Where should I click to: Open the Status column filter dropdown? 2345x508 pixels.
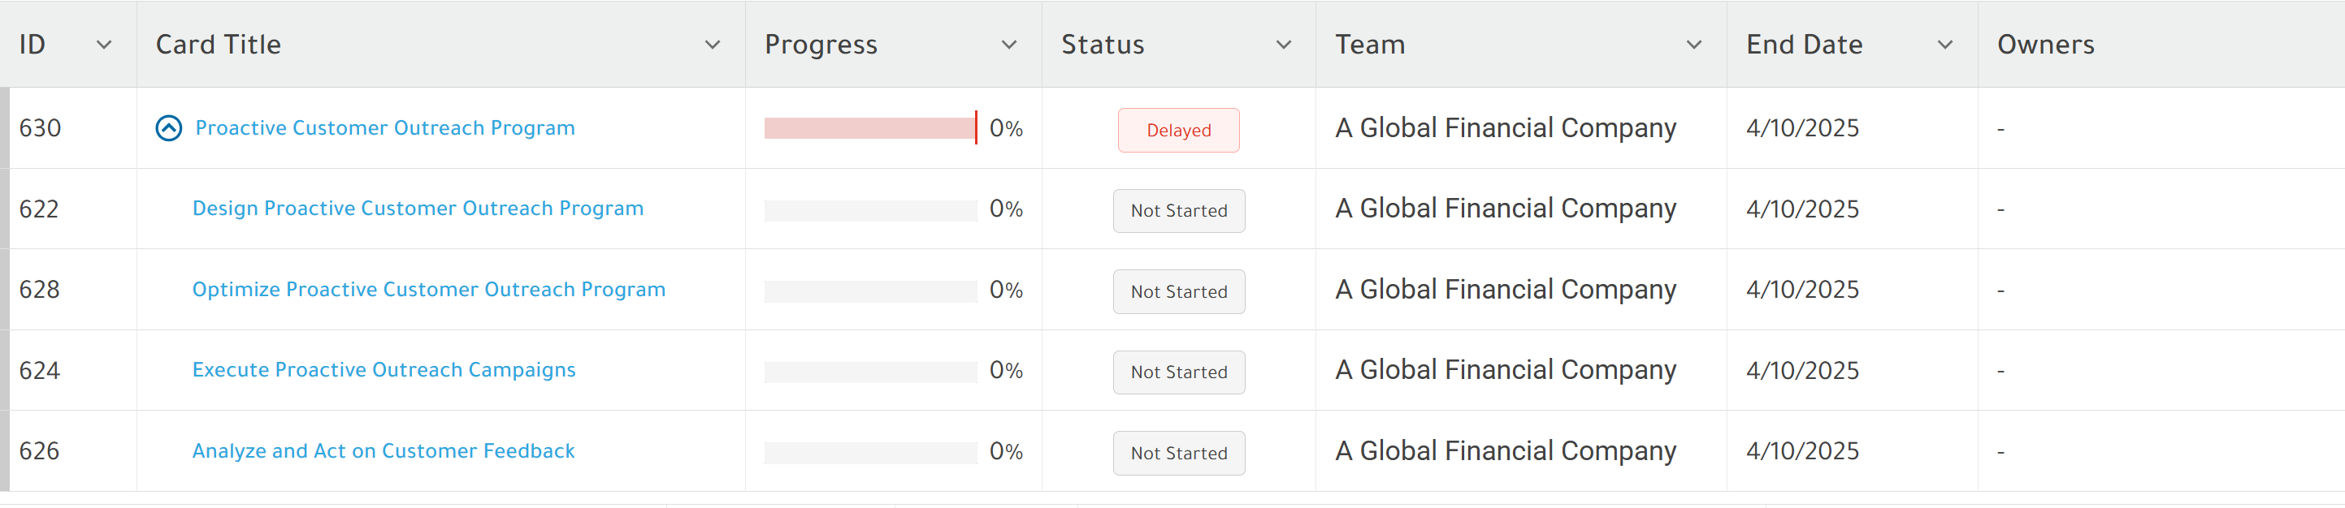tap(1284, 45)
